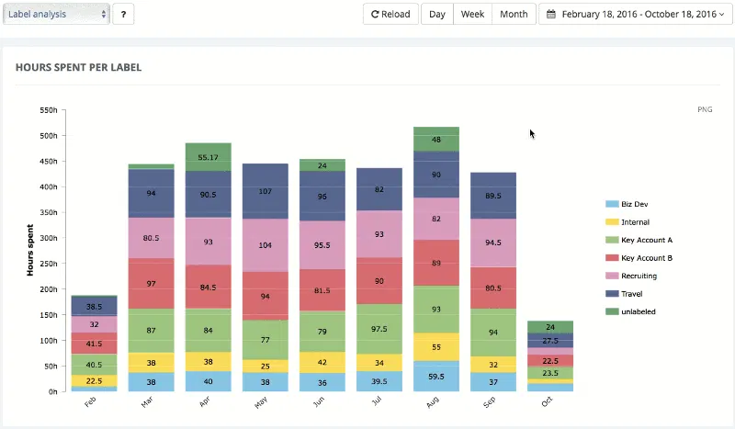Click the Biz Dev blue color swatch
735x429 pixels.
[612, 204]
